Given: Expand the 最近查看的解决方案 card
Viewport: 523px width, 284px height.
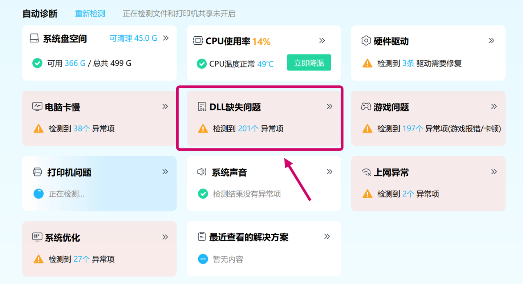Looking at the screenshot, I should pyautogui.click(x=327, y=237).
